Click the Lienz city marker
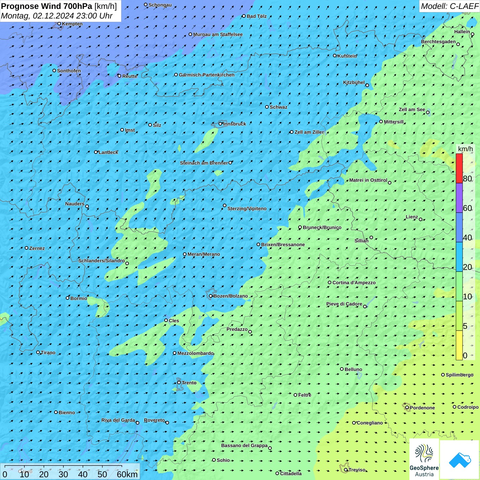 tap(421, 219)
